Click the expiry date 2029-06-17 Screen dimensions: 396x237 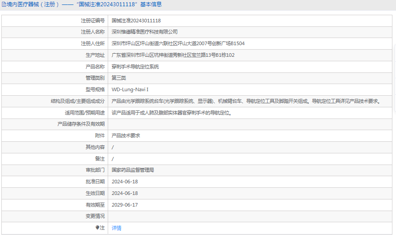point(125,205)
